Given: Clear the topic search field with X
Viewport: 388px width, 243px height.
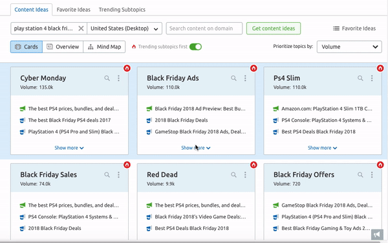Looking at the screenshot, I should [x=81, y=29].
